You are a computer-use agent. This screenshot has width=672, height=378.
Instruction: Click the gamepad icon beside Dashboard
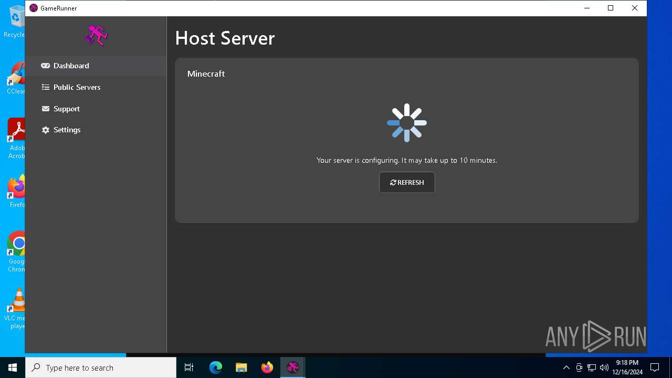click(x=46, y=66)
